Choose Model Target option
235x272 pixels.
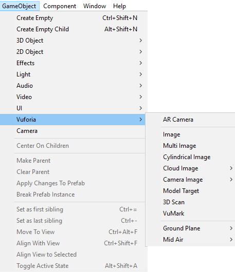[x=190, y=191]
